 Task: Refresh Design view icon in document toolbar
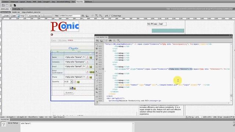[93, 16]
